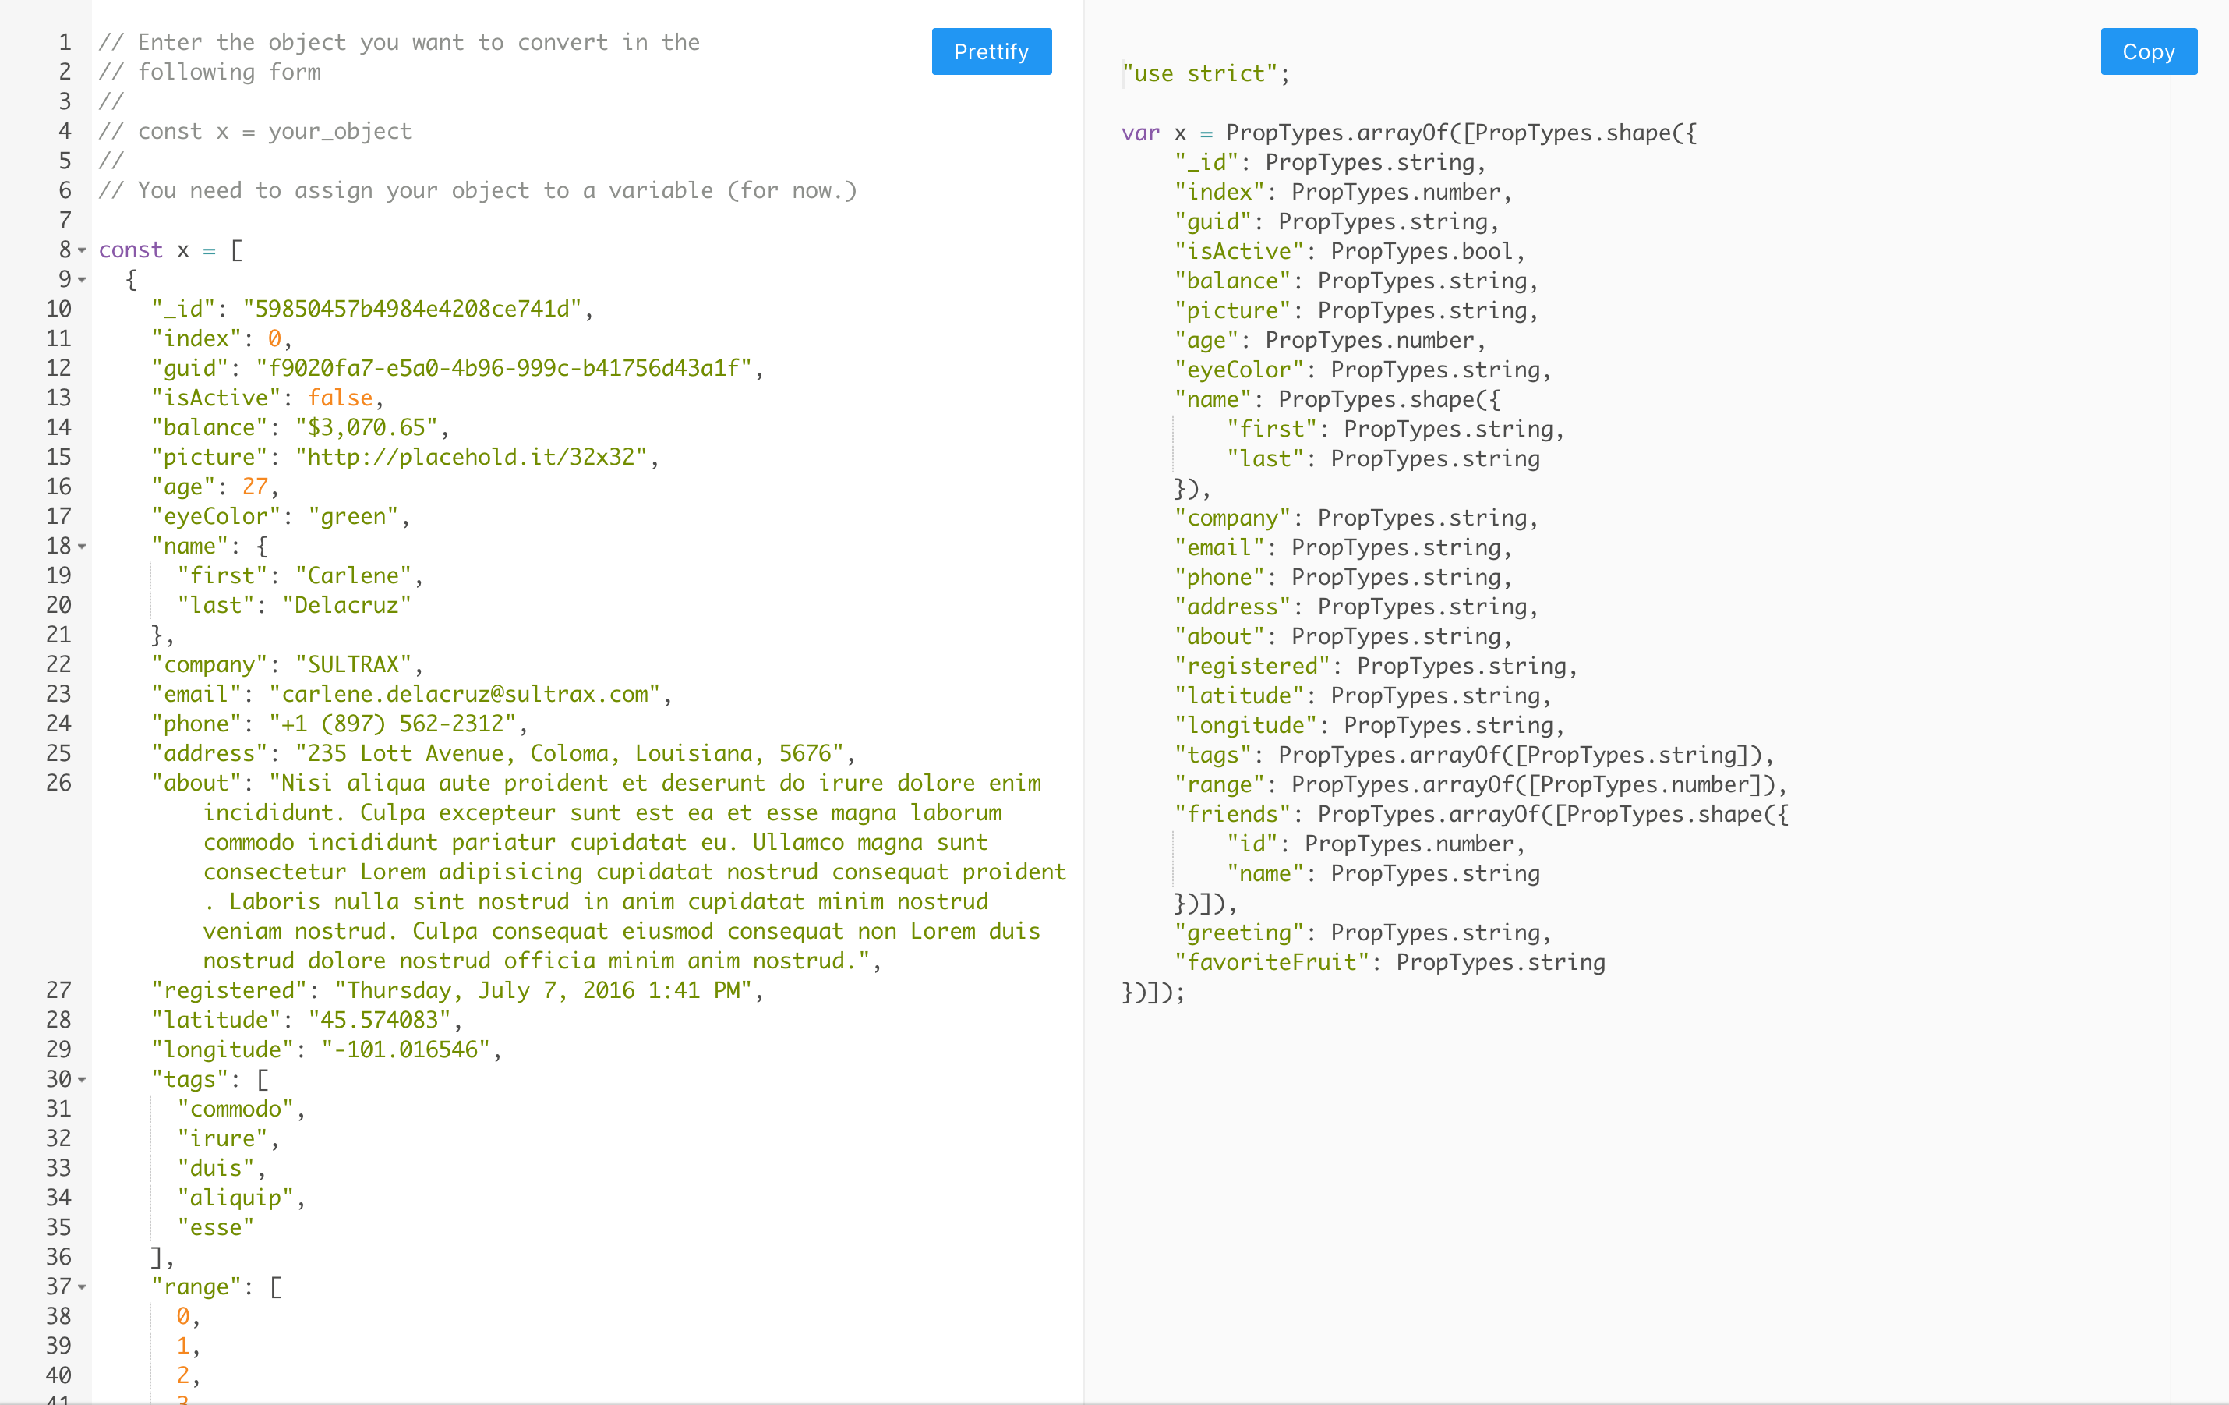This screenshot has height=1405, width=2229.
Task: Place cursor on "isActive" false value
Action: 340,398
